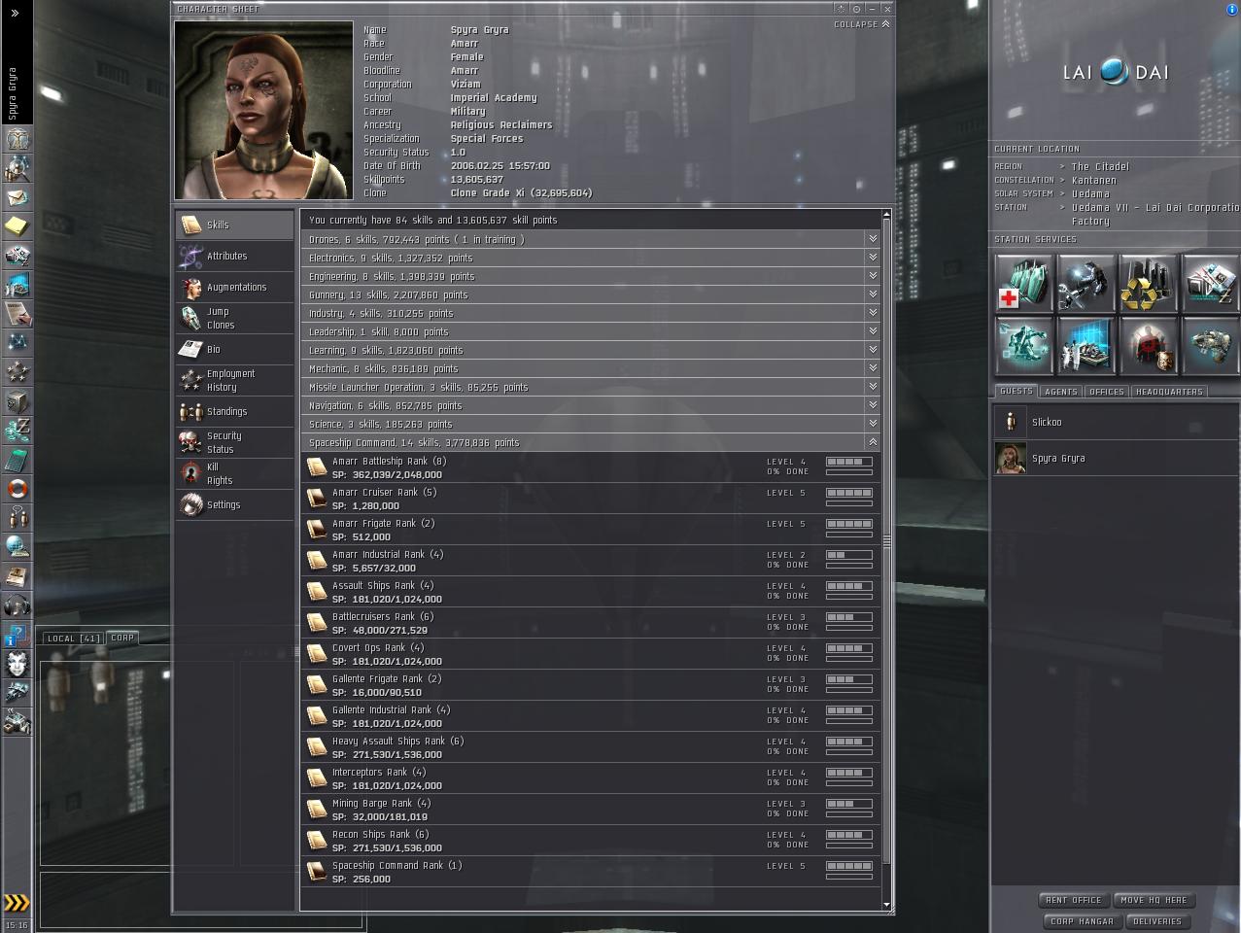Open the calculator icon in sidebar
The height and width of the screenshot is (933, 1241).
tap(17, 460)
